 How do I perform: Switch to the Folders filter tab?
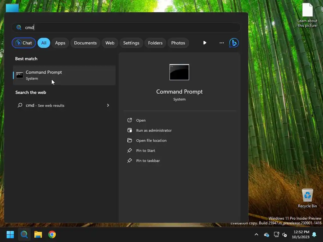[155, 43]
